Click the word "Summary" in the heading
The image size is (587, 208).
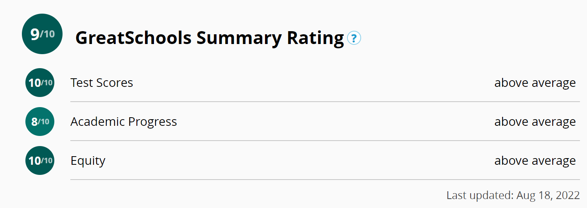point(239,38)
